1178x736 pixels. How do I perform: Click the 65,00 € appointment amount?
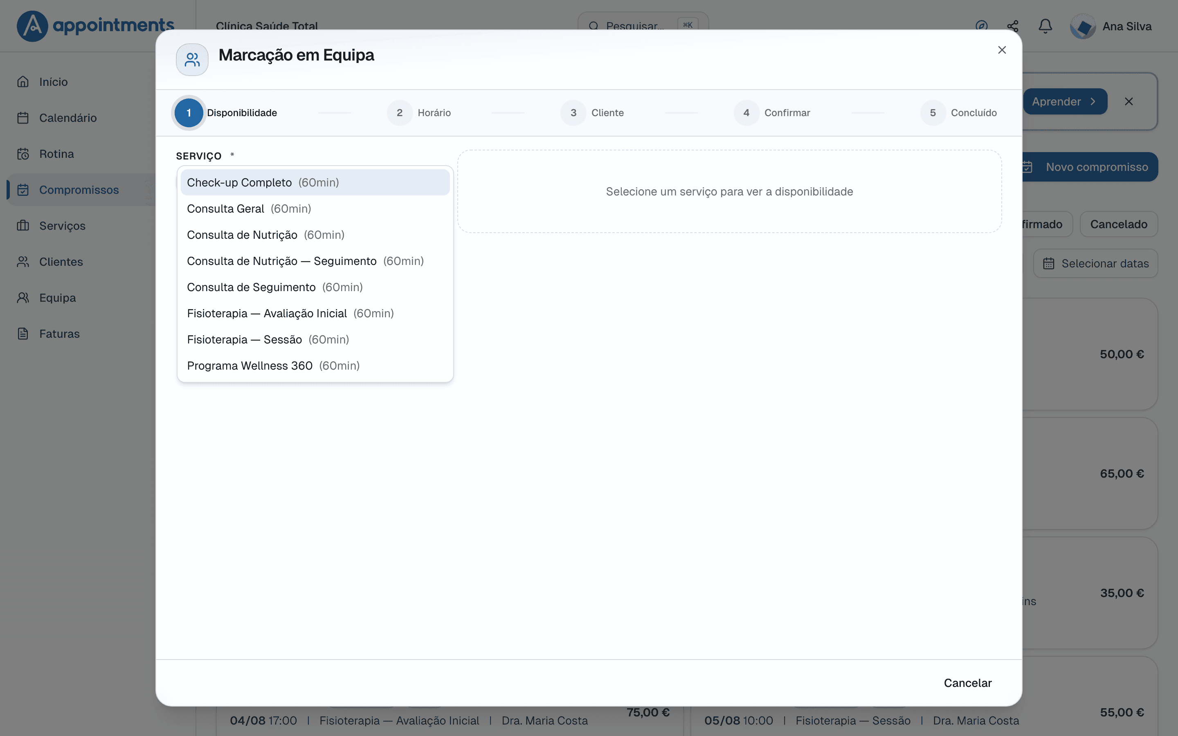(1122, 473)
